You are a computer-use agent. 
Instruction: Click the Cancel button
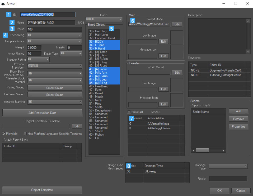point(241,191)
